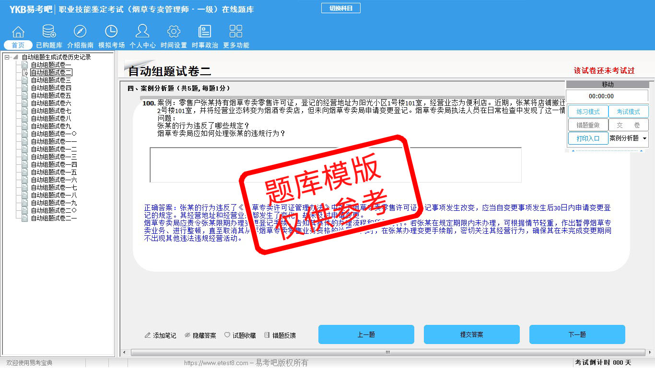Image resolution: width=655 pixels, height=368 pixels.
Task: Open the 模拟考场 clock icon
Action: 111,33
